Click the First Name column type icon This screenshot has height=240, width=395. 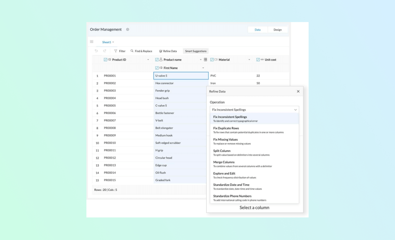pyautogui.click(x=161, y=68)
